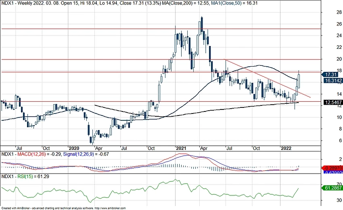
Task: Click the 14 price axis label
Action: point(339,94)
